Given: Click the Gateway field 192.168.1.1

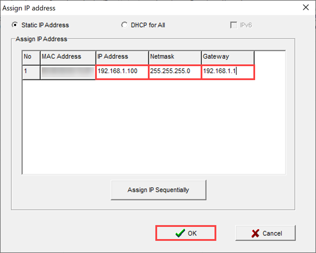Looking at the screenshot, I should pos(228,72).
